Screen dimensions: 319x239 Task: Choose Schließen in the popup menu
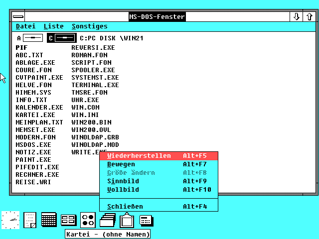click(x=159, y=207)
